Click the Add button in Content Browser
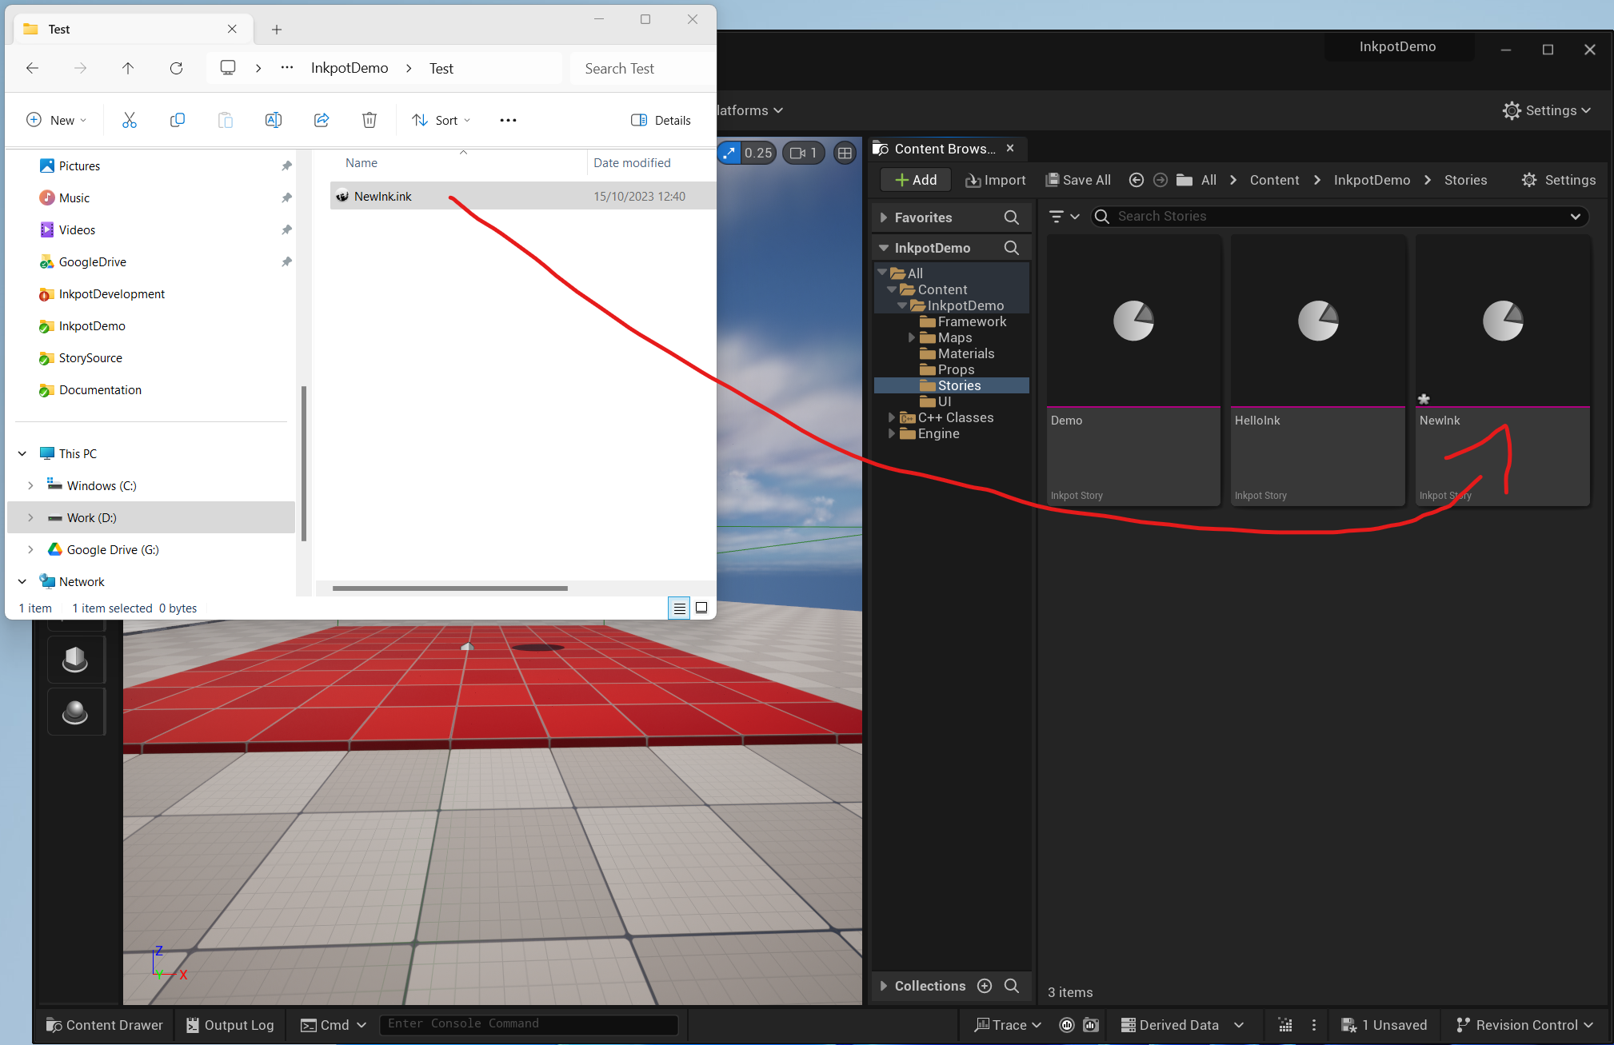Viewport: 1614px width, 1045px height. coord(915,180)
